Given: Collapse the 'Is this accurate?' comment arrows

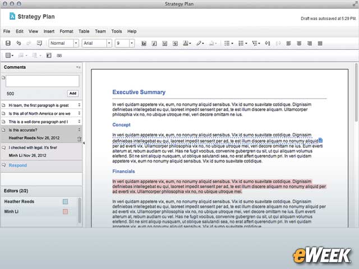Looking at the screenshot, I should [x=79, y=129].
